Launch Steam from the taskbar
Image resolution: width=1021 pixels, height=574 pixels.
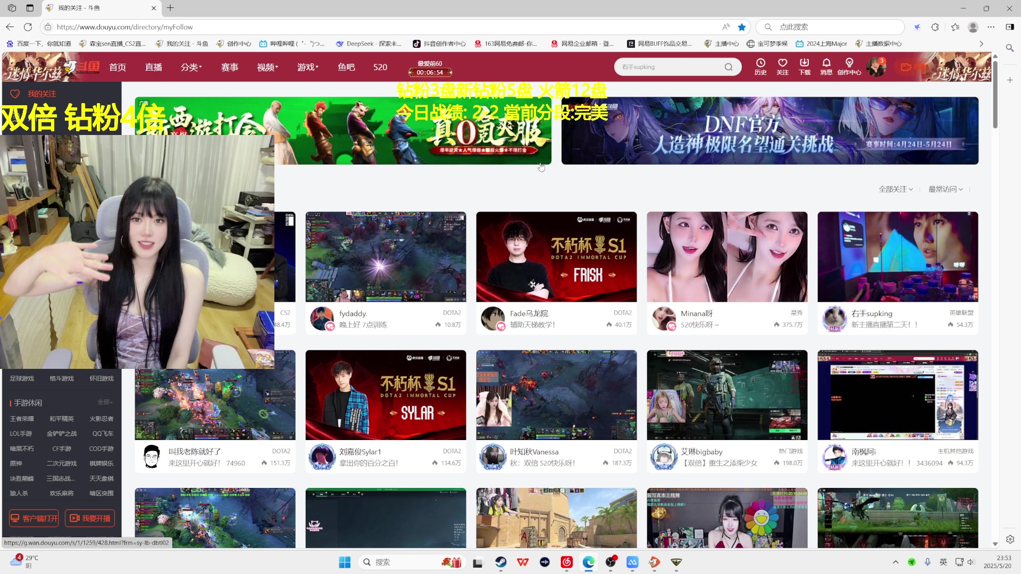500,562
